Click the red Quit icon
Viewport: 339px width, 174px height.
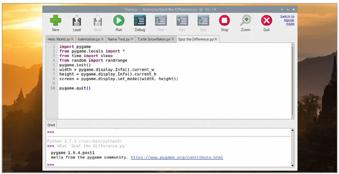pos(267,21)
